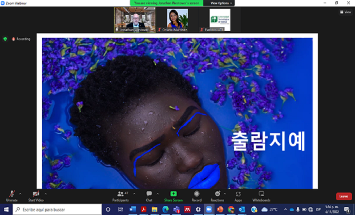The width and height of the screenshot is (355, 215).
Task: Open Zoom Apps
Action: click(238, 195)
